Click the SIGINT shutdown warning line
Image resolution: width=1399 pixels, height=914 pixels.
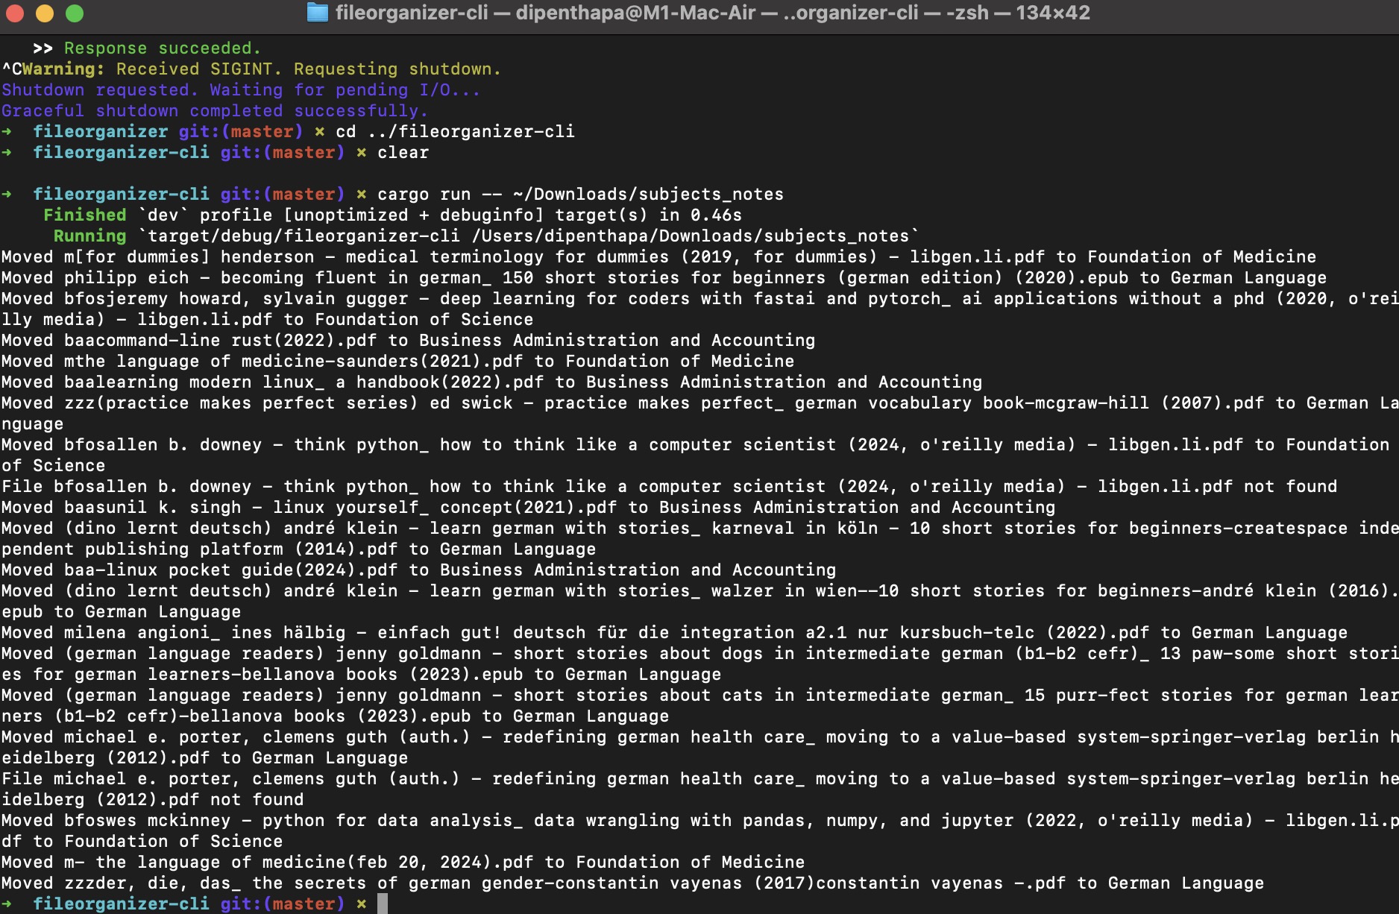pyautogui.click(x=250, y=69)
